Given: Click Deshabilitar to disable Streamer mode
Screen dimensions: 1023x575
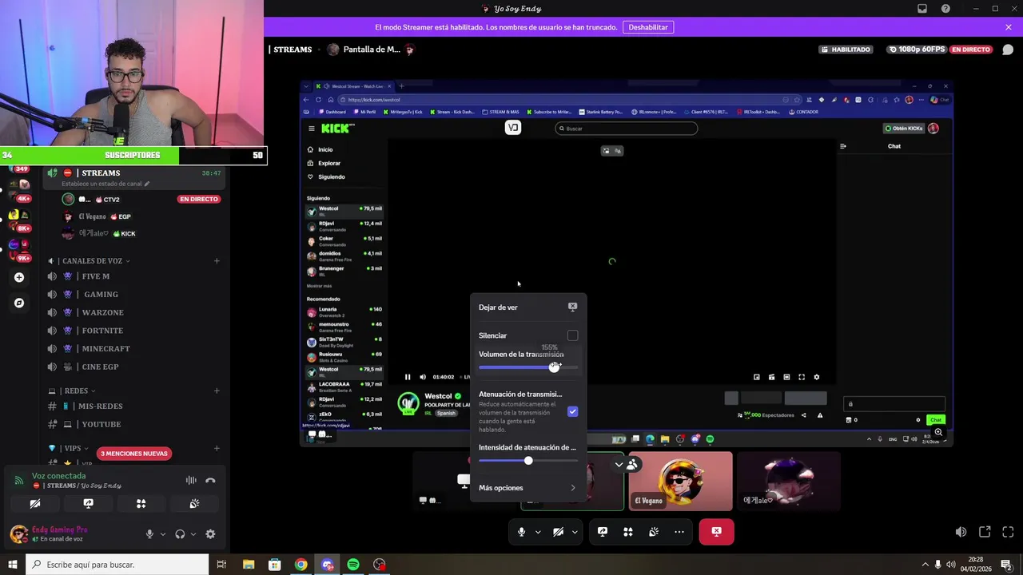Looking at the screenshot, I should 648,27.
